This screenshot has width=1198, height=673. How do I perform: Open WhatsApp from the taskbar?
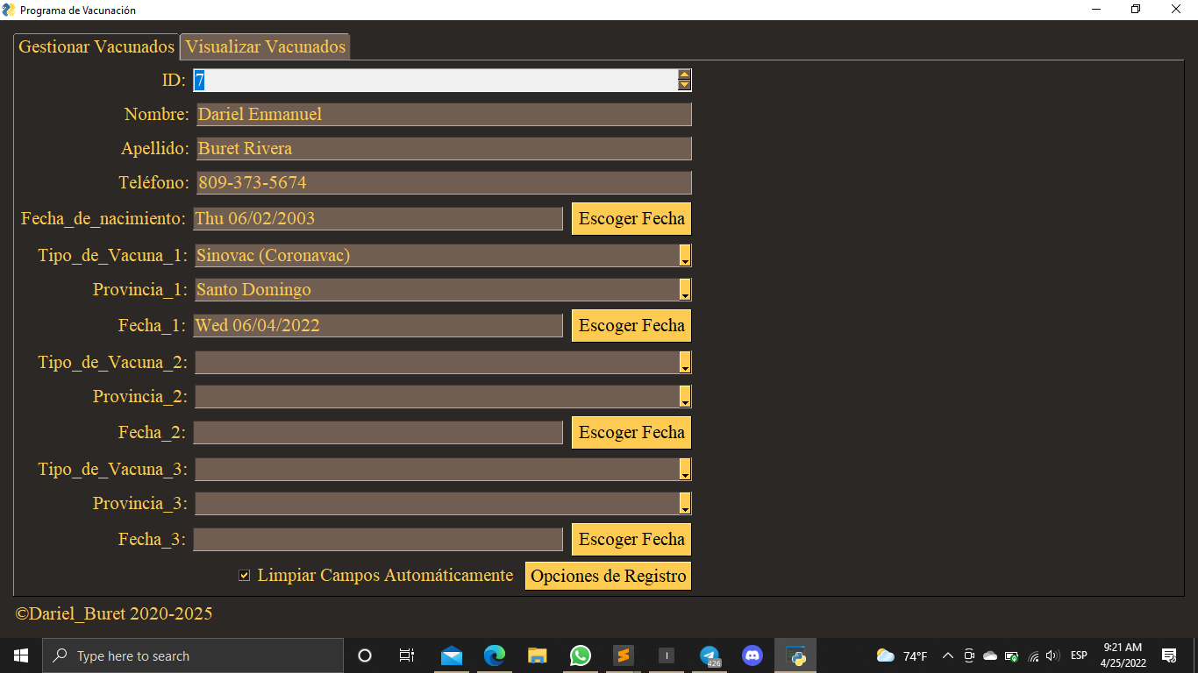(x=580, y=655)
